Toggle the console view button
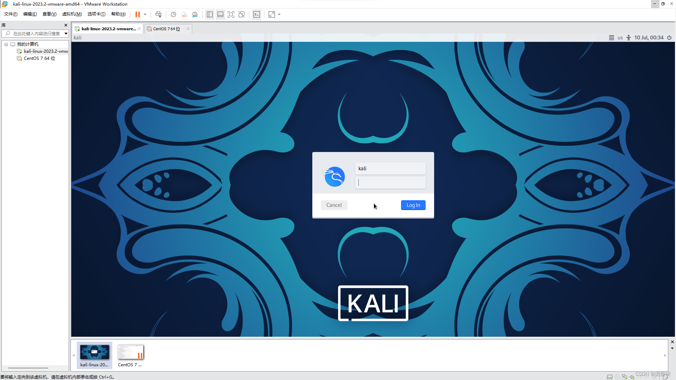Image resolution: width=676 pixels, height=380 pixels. (x=257, y=14)
